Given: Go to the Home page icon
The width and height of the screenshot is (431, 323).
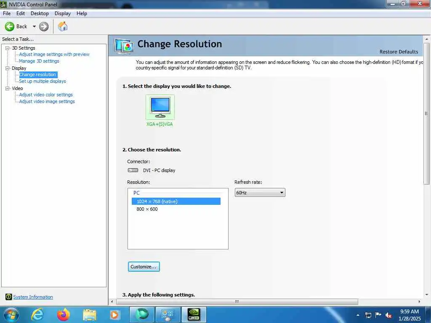Looking at the screenshot, I should coord(63,26).
